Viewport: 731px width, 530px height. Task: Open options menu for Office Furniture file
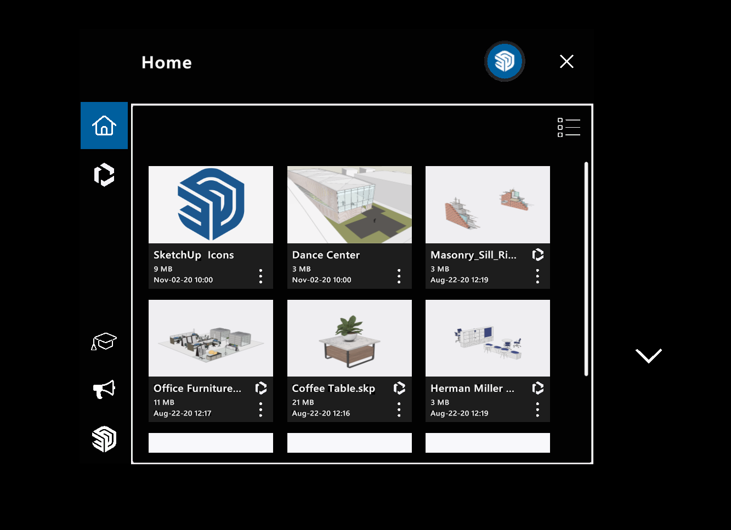tap(260, 409)
